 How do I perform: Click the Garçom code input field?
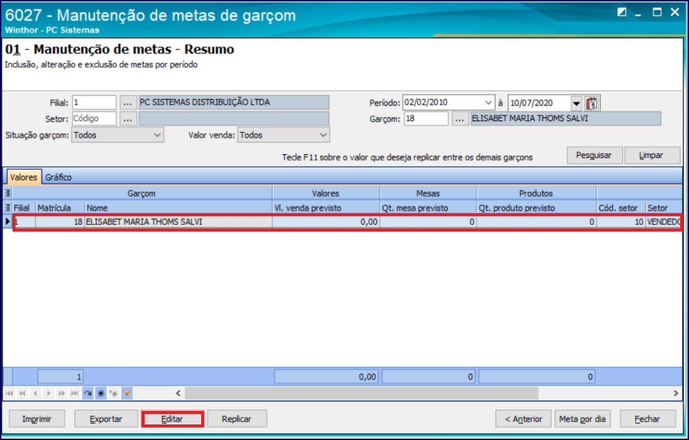pyautogui.click(x=426, y=119)
